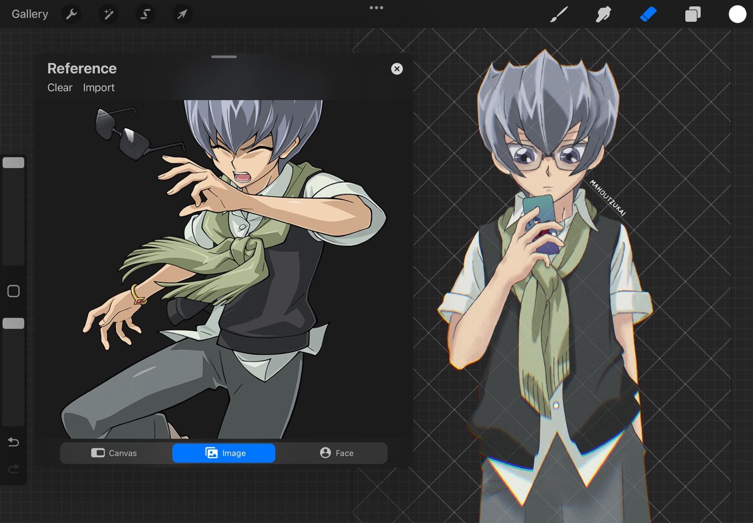Viewport: 753px width, 523px height.
Task: Close the Reference panel
Action: [x=397, y=69]
